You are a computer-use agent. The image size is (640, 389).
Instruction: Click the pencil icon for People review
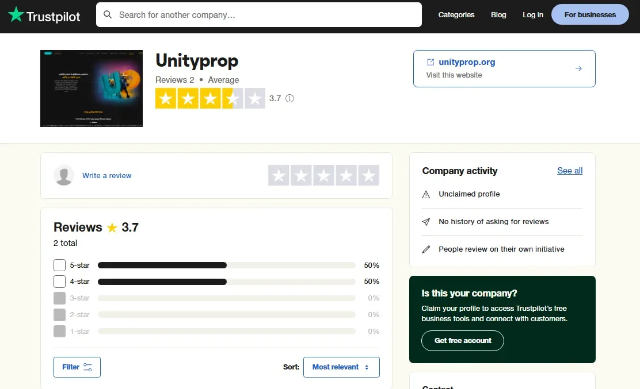[x=426, y=249]
